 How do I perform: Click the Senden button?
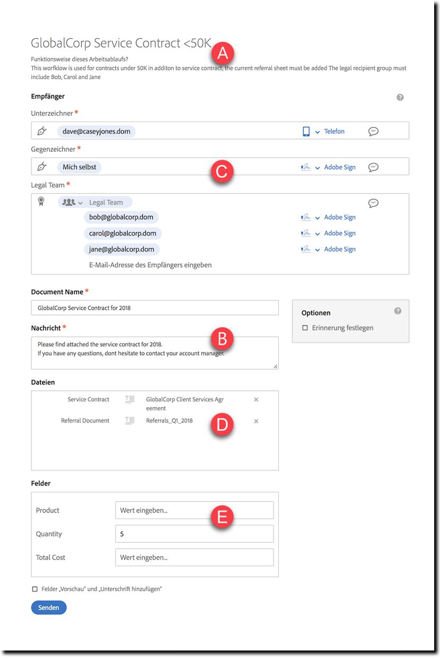click(49, 608)
